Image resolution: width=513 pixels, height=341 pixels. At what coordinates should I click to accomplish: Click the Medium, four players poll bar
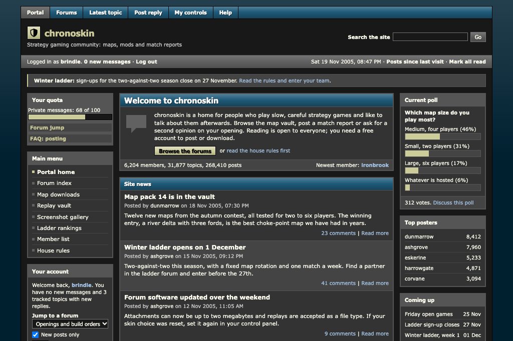[x=443, y=136]
